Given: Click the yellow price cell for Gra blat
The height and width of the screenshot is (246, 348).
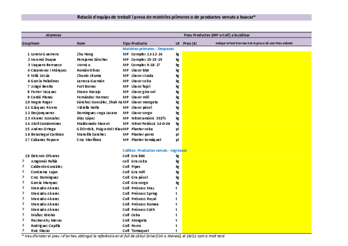Looking at the screenshot, I should [247, 156].
